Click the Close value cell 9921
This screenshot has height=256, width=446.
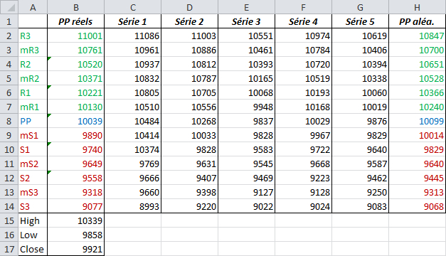[75, 249]
